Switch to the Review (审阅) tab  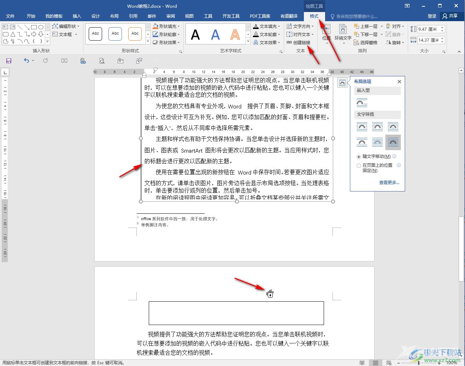(x=171, y=16)
